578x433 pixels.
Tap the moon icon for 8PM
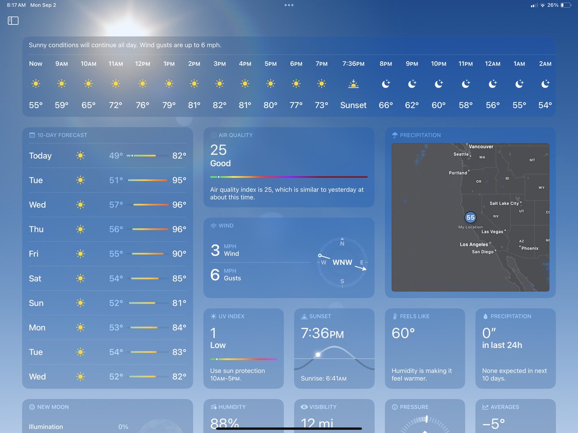[x=386, y=84]
